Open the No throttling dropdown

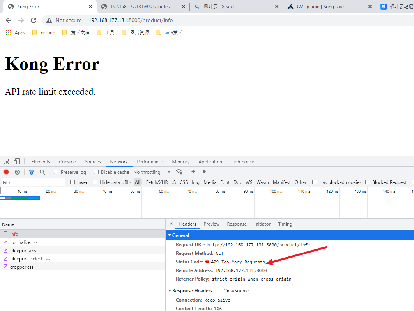[x=152, y=172]
